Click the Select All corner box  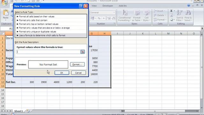click(3, 34)
